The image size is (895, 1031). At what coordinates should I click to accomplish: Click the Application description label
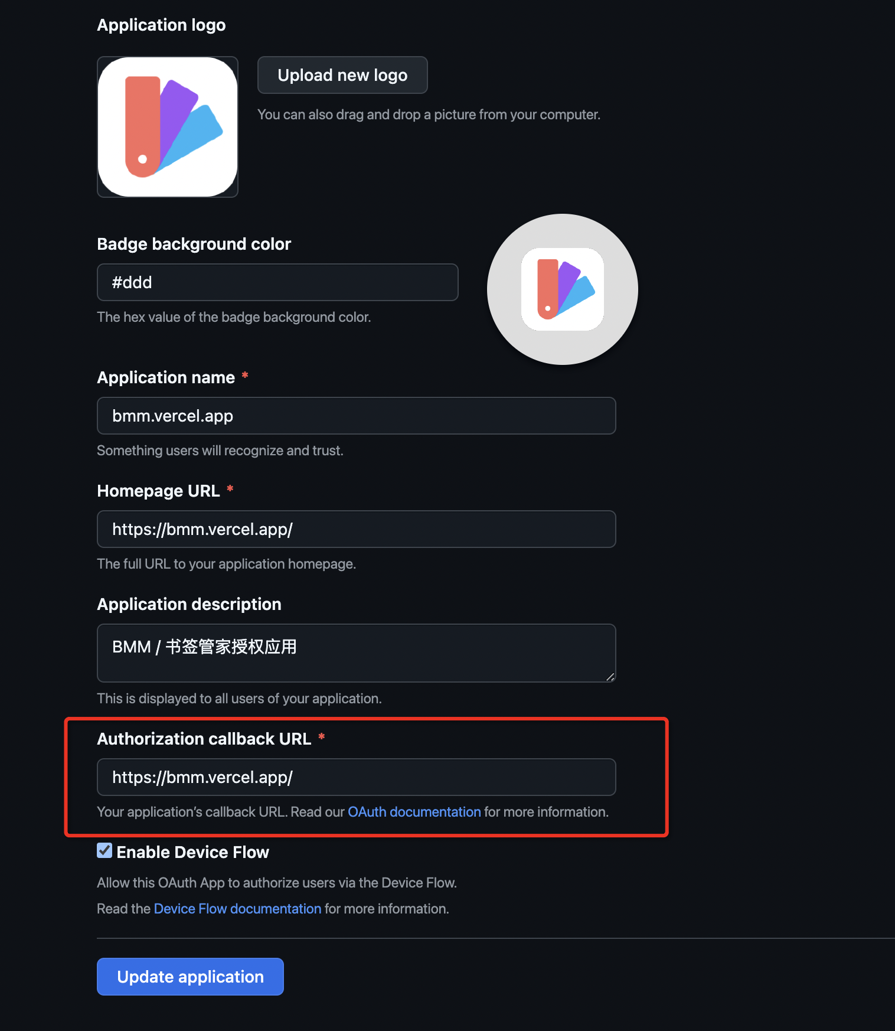(190, 604)
